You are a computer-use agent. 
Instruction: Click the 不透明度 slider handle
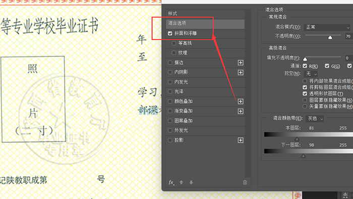(x=330, y=38)
